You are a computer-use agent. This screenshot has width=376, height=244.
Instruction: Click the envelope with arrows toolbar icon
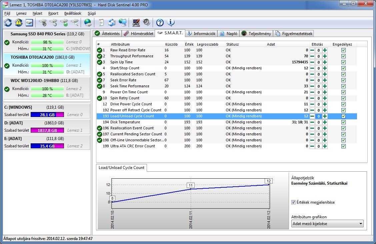pos(112,23)
